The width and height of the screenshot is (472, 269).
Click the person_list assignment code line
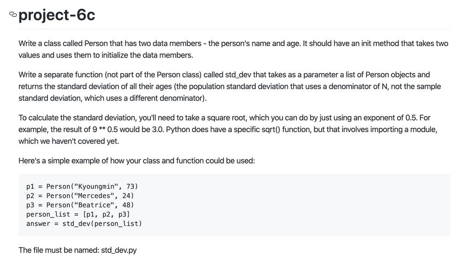(78, 214)
